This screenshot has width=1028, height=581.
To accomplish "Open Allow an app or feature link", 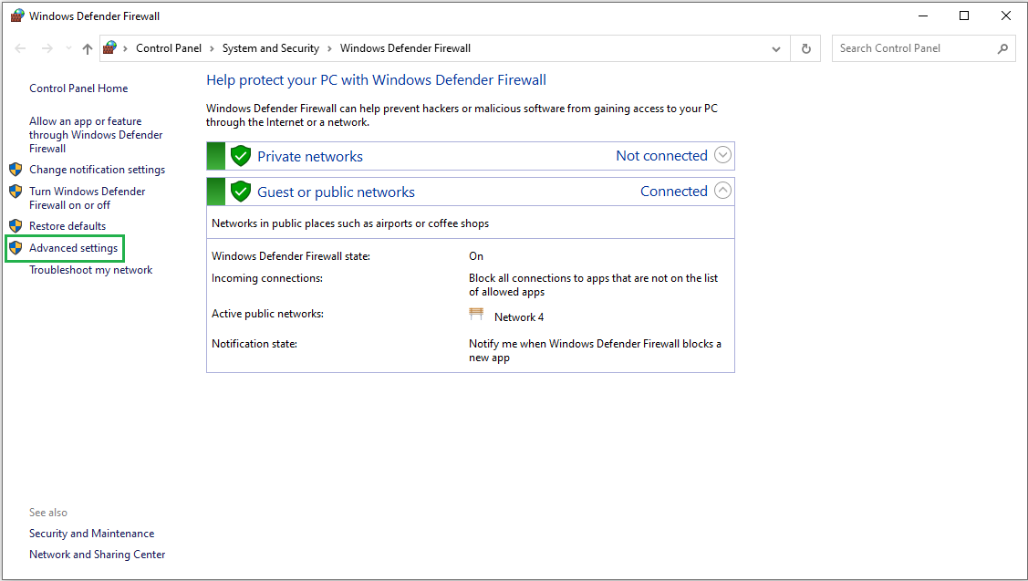I will [96, 135].
